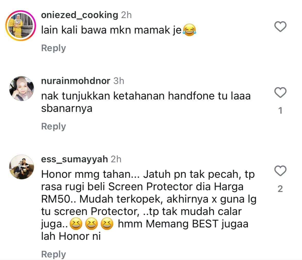The image size is (302, 260).
Task: Open nurainmohdnor's profile picture
Action: pos(22,88)
